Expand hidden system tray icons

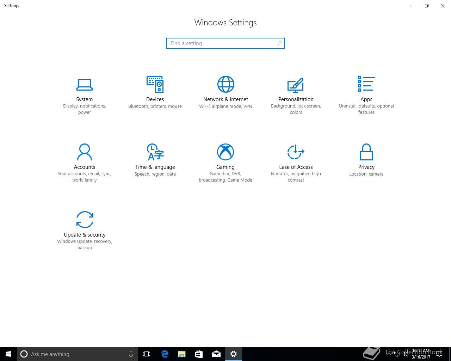pos(389,354)
